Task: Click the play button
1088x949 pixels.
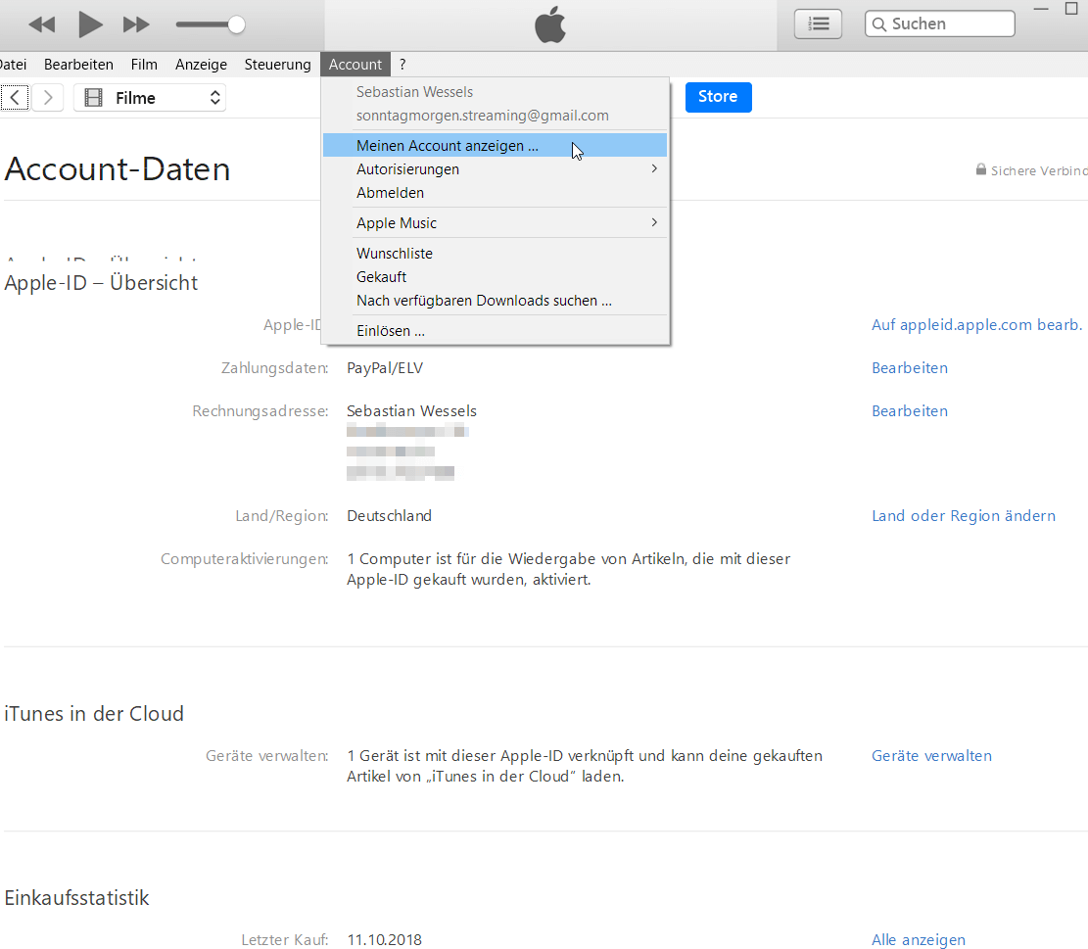Action: [89, 25]
